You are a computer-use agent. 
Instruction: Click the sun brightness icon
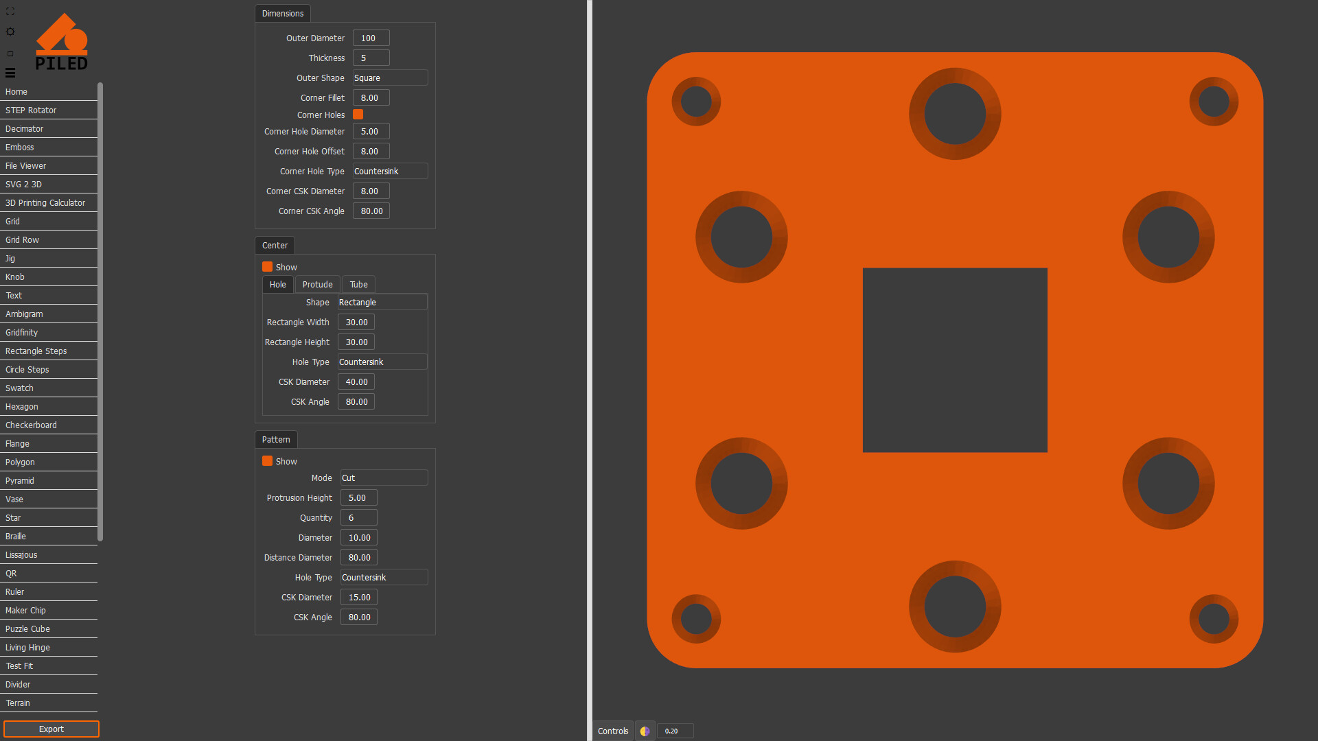10,32
